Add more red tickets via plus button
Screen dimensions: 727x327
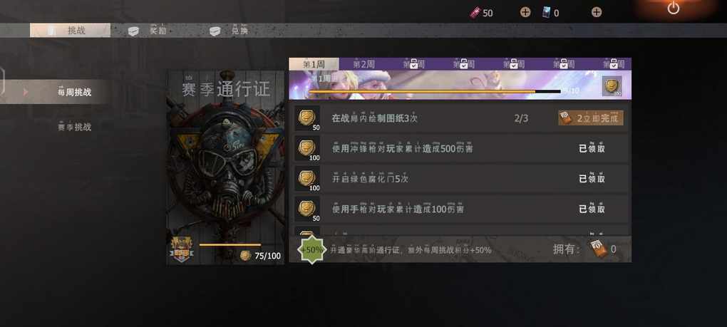tap(525, 12)
